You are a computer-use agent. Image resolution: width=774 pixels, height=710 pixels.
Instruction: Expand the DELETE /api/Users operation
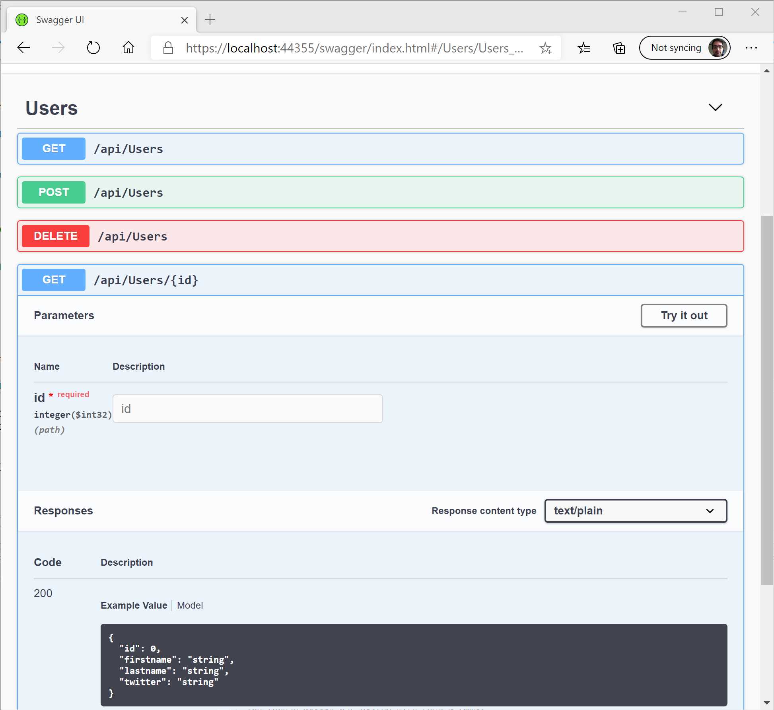click(x=278, y=236)
